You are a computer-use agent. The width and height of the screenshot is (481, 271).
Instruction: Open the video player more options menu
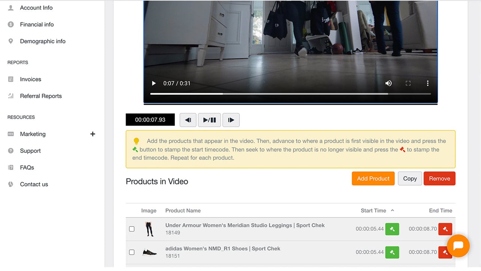[x=428, y=83]
